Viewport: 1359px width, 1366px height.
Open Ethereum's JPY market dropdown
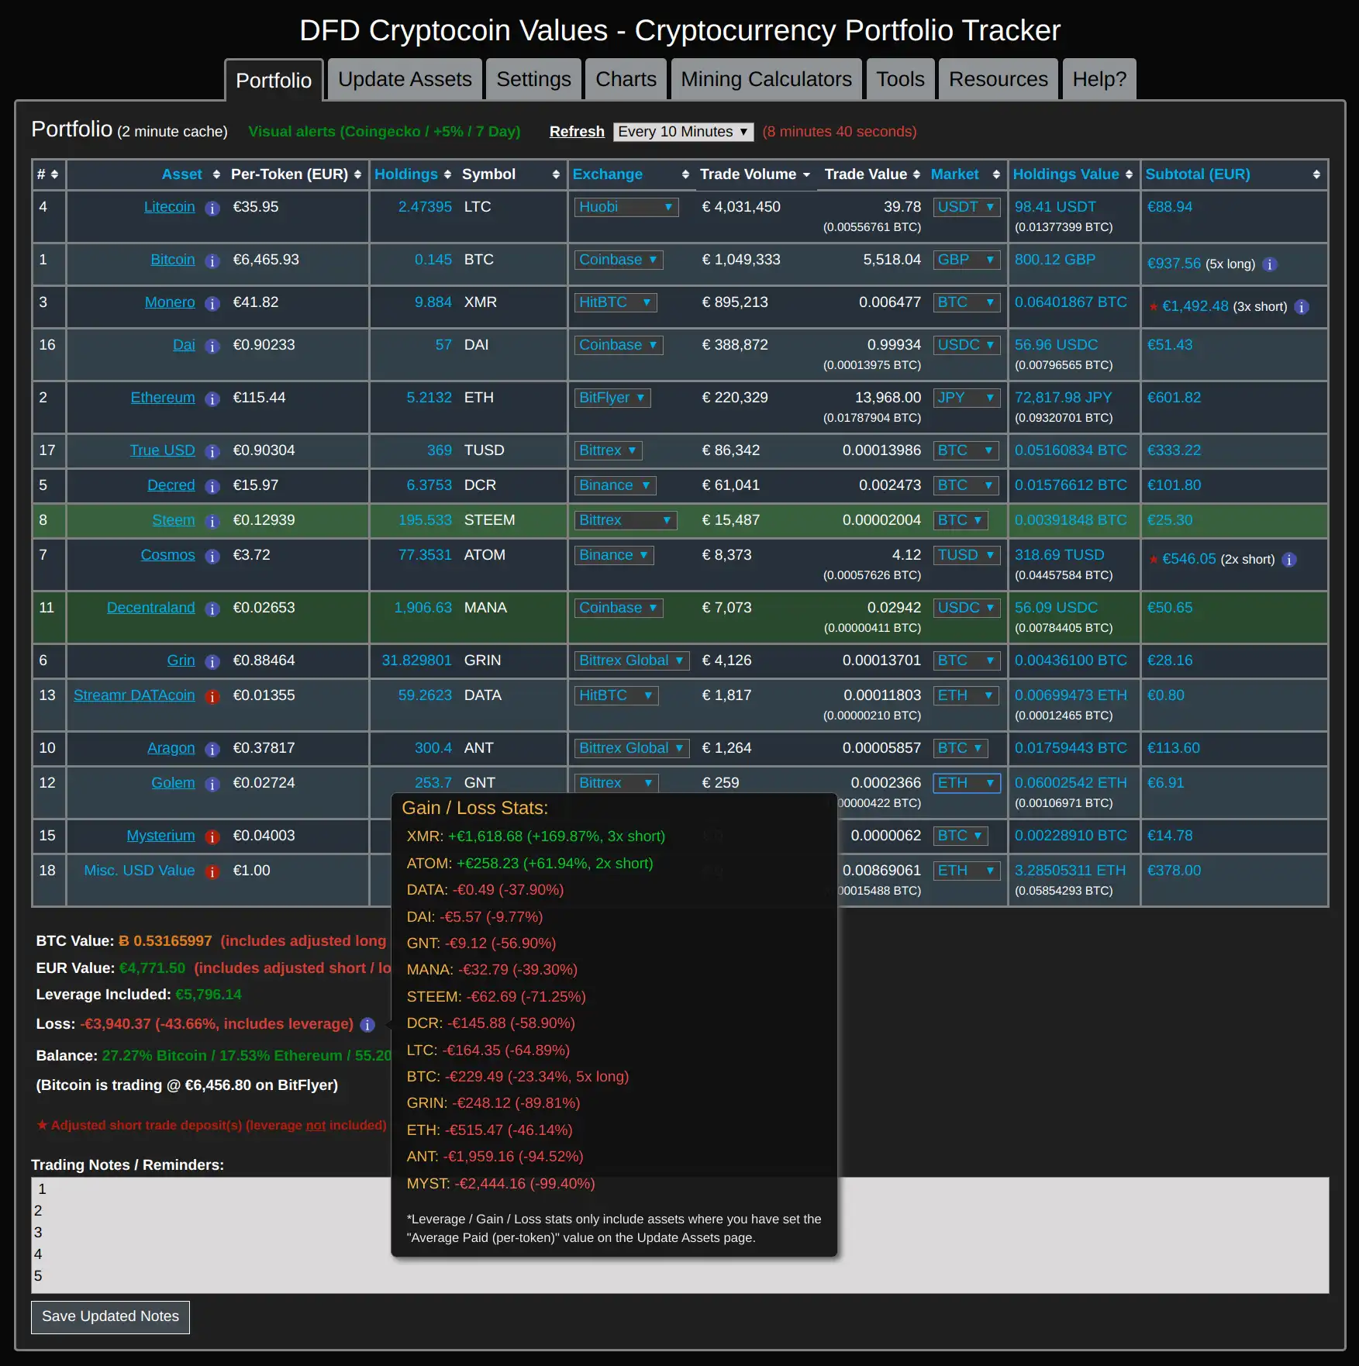pos(967,398)
